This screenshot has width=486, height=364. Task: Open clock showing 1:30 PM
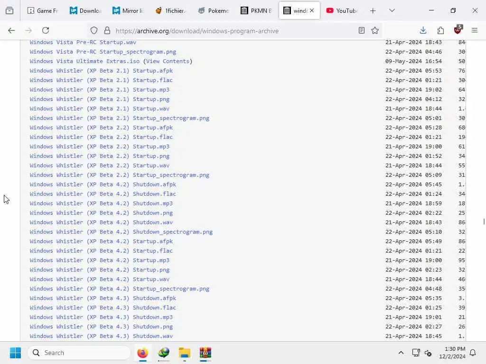452,353
